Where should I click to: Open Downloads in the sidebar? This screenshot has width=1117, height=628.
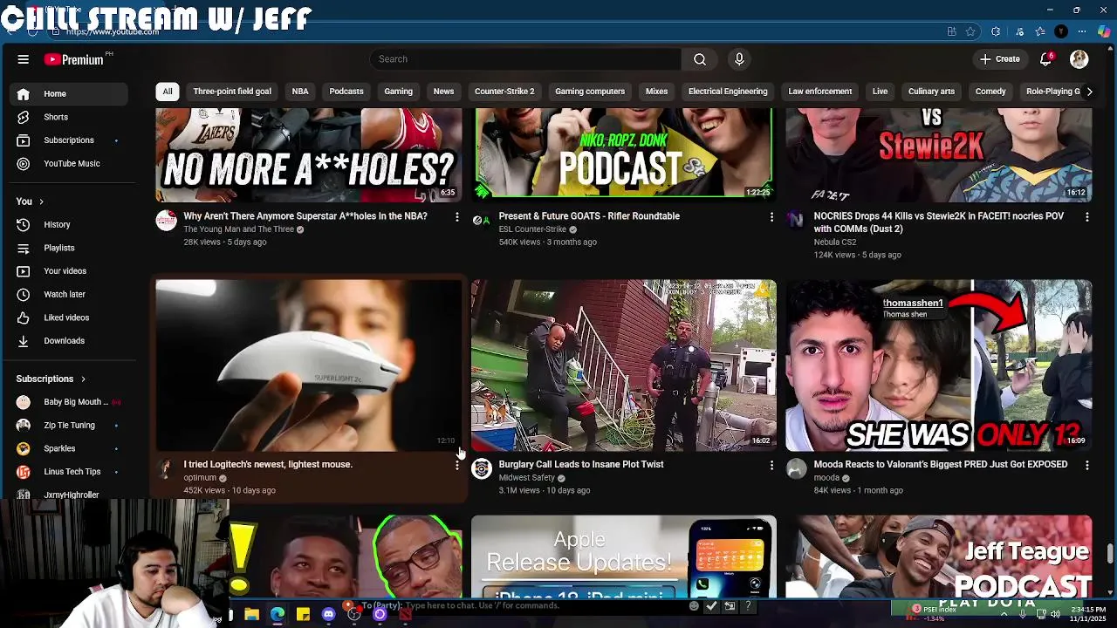click(x=69, y=341)
